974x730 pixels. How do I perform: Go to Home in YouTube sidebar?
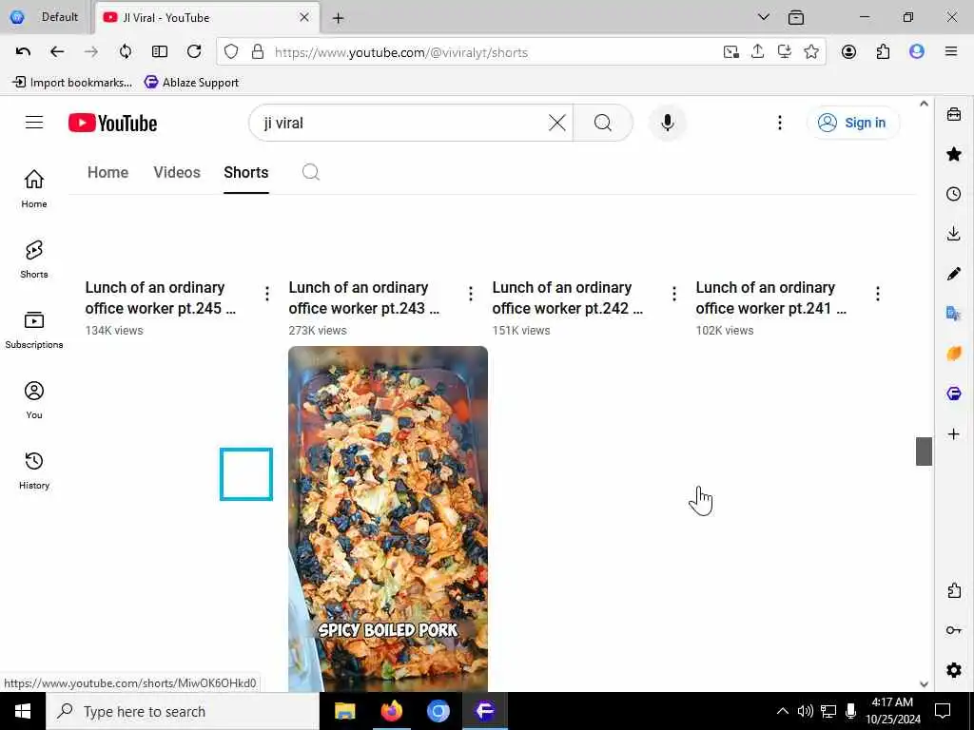(x=34, y=189)
